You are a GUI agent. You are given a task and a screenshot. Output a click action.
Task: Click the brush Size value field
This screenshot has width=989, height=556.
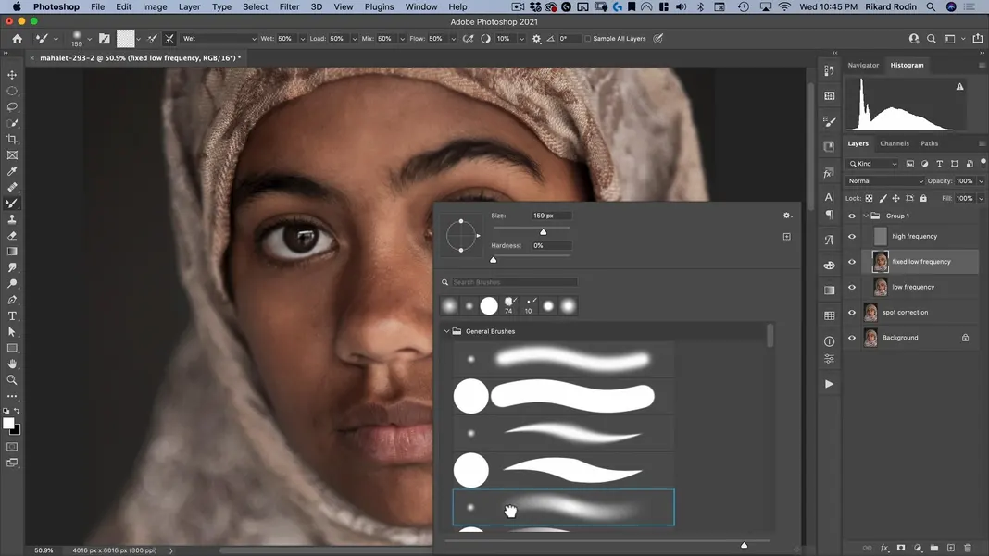pyautogui.click(x=551, y=216)
